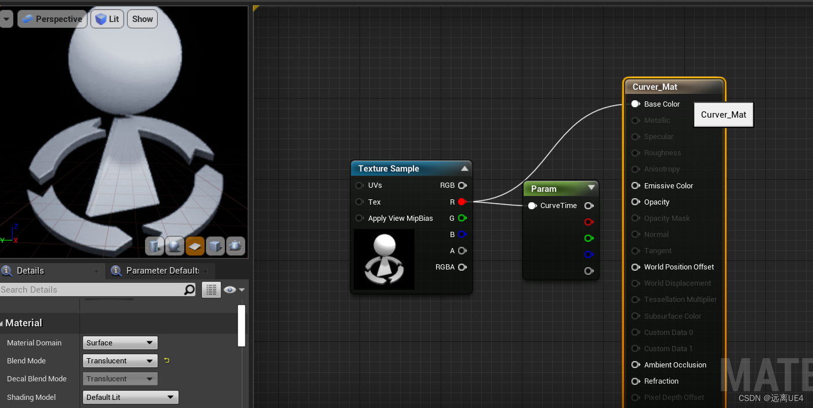The width and height of the screenshot is (813, 408).
Task: Collapse the Texture Sample node header
Action: [464, 168]
